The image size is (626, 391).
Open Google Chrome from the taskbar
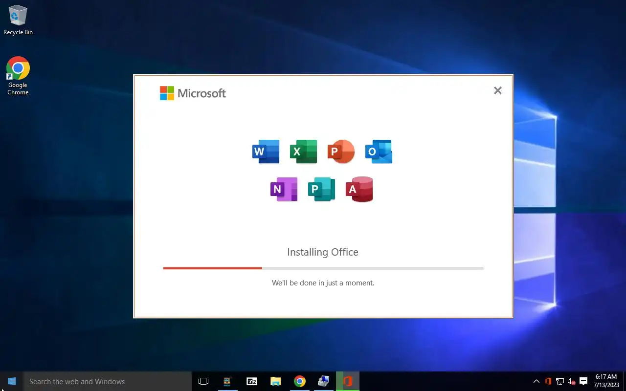click(x=300, y=381)
